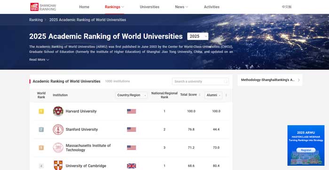Go to Universities section
This screenshot has height=170, width=329.
pyautogui.click(x=149, y=7)
